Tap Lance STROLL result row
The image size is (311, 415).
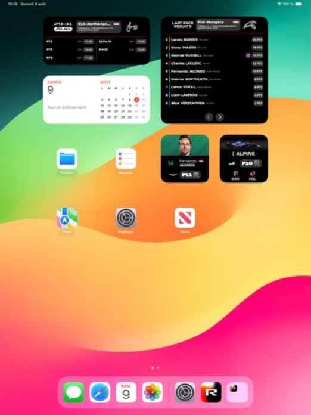click(x=214, y=87)
